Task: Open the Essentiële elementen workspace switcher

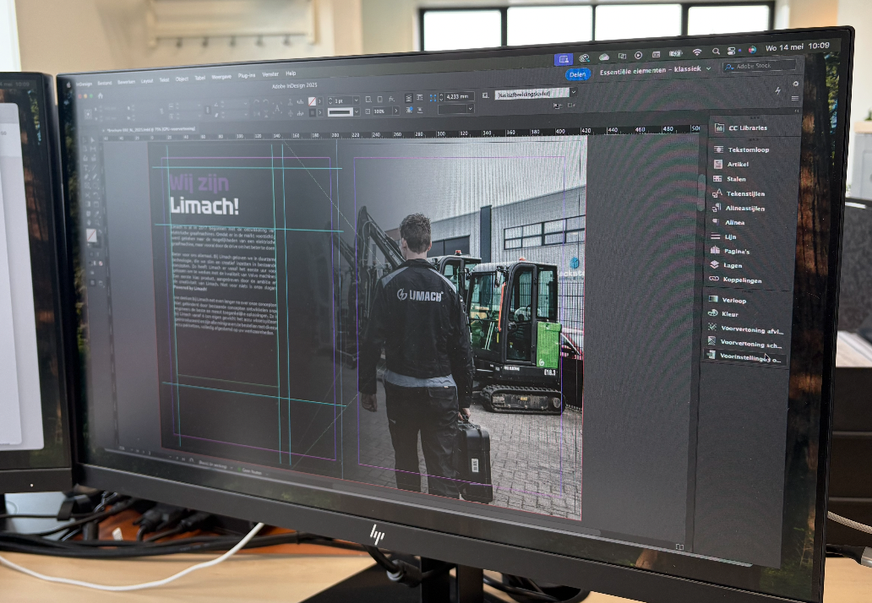Action: (655, 70)
